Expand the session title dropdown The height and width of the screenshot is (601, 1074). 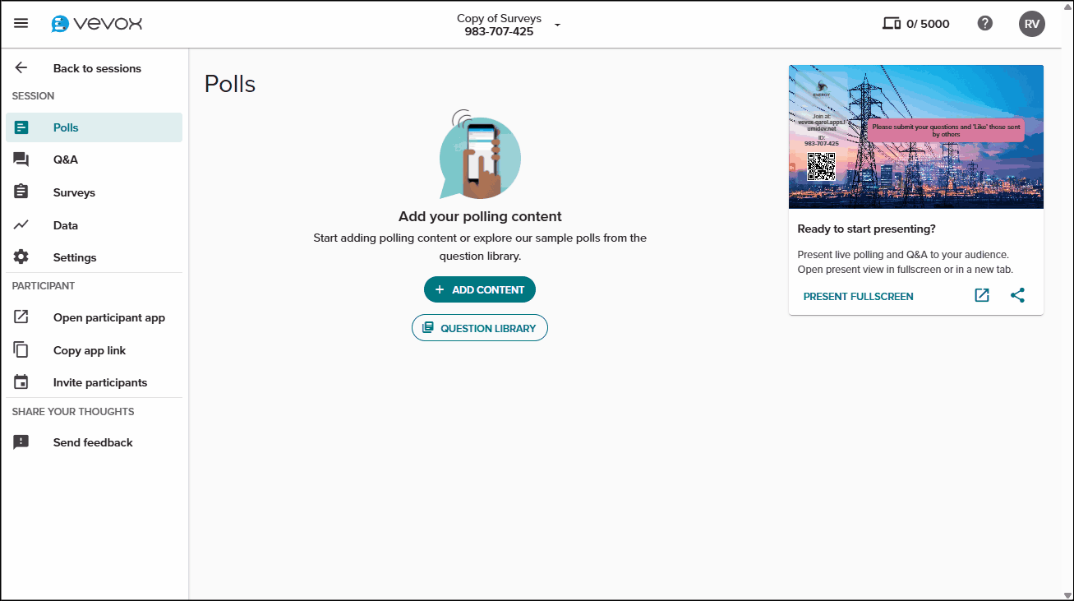[557, 25]
